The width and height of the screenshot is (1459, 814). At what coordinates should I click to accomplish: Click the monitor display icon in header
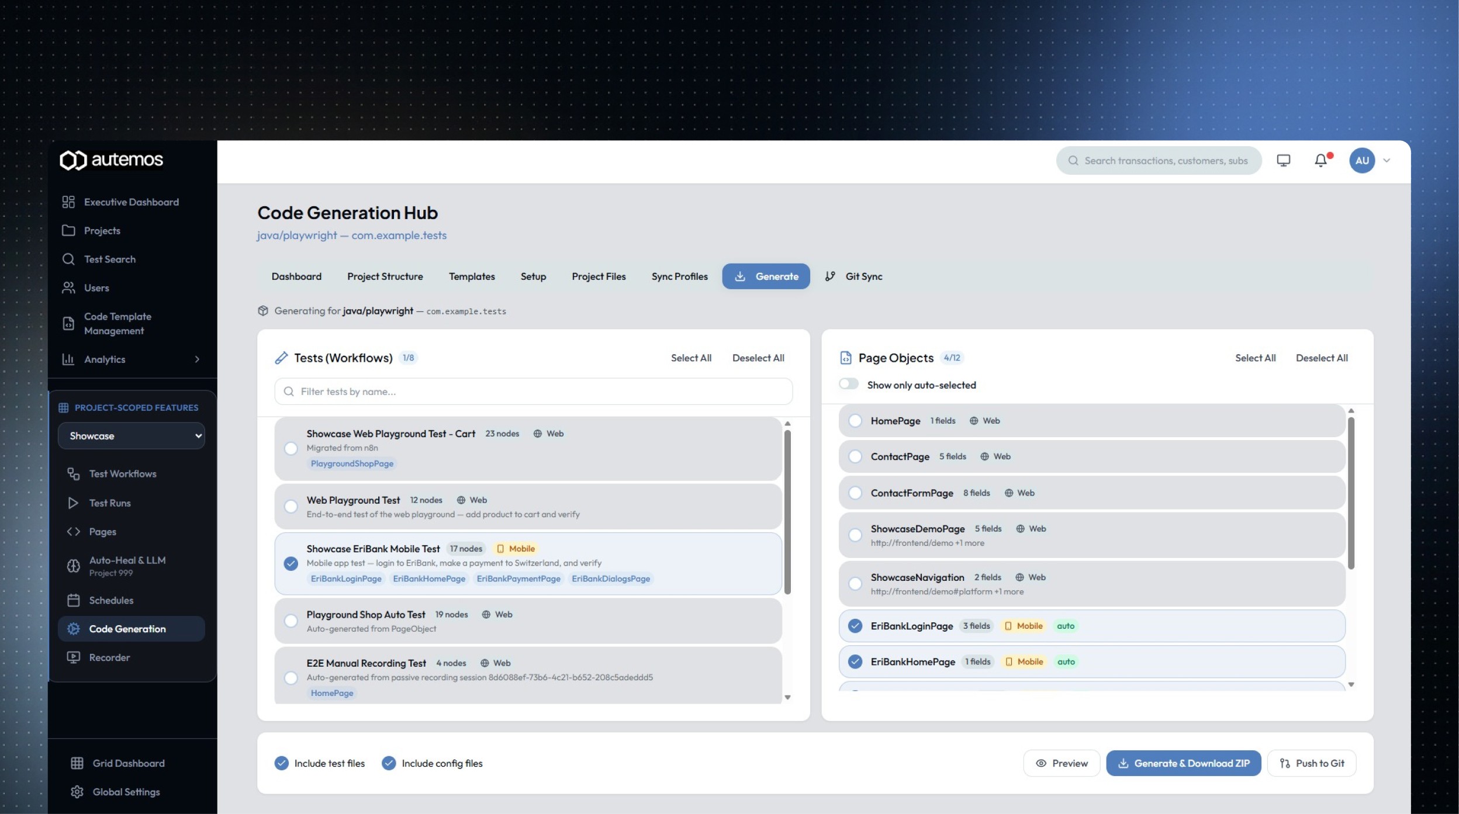1283,160
